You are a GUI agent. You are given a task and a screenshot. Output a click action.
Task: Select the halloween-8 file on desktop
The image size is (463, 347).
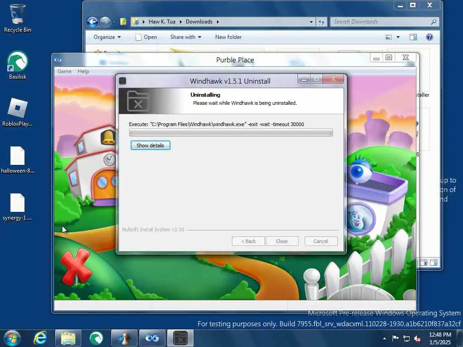pos(18,159)
